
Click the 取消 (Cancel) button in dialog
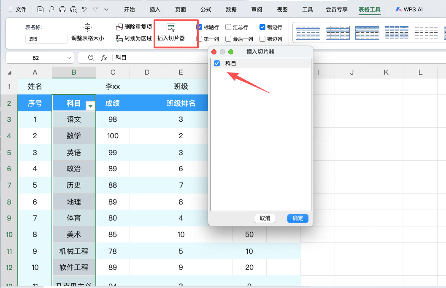(x=265, y=218)
